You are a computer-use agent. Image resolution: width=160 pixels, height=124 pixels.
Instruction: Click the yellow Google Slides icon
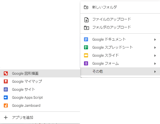(x=86, y=55)
